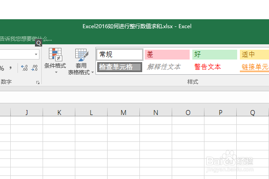Select column O header
Screen dimensions: 269x179
[188, 112]
